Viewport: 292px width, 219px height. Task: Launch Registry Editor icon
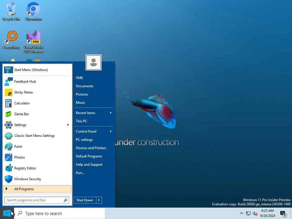[x=9, y=168]
